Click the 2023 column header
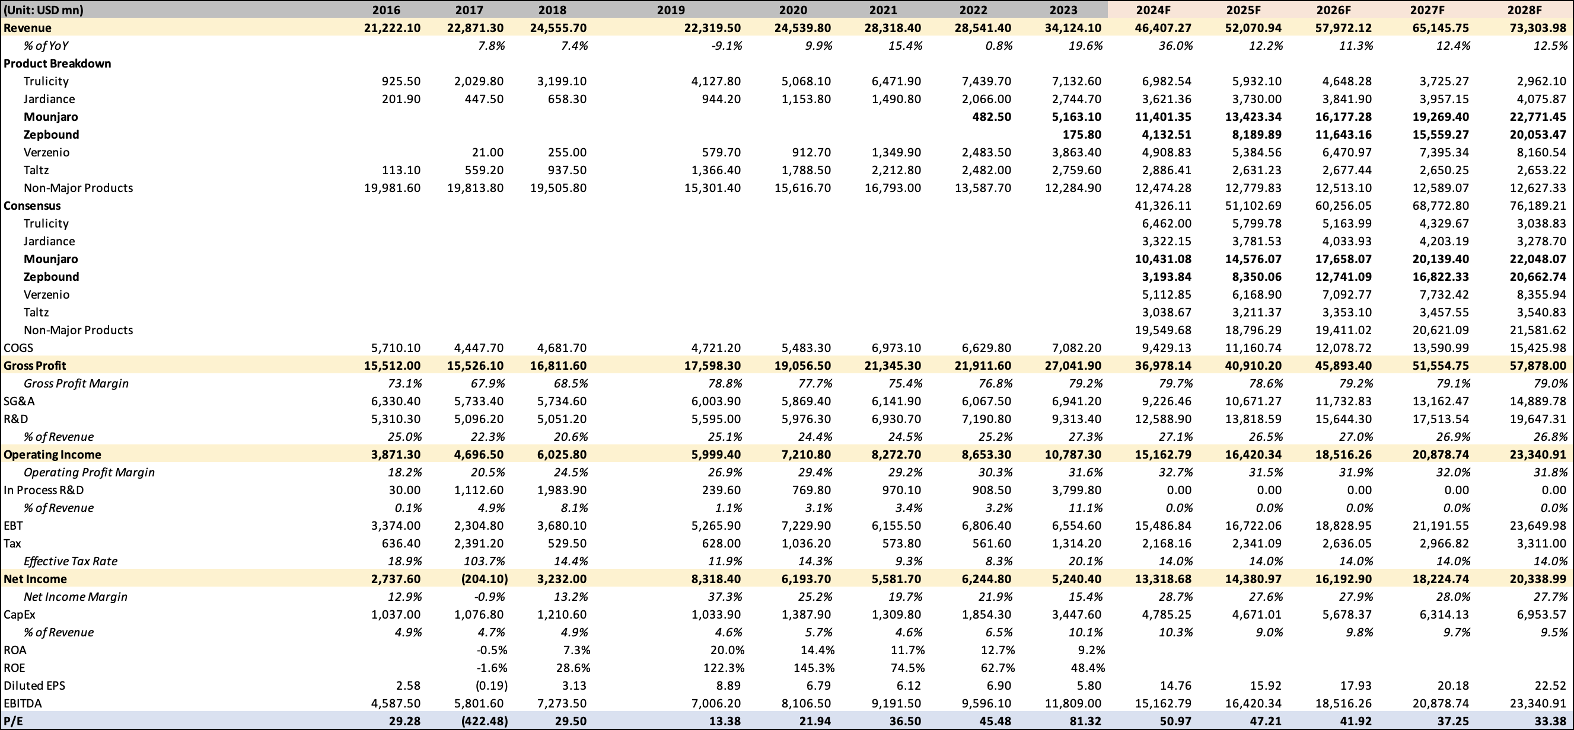 pos(1064,9)
